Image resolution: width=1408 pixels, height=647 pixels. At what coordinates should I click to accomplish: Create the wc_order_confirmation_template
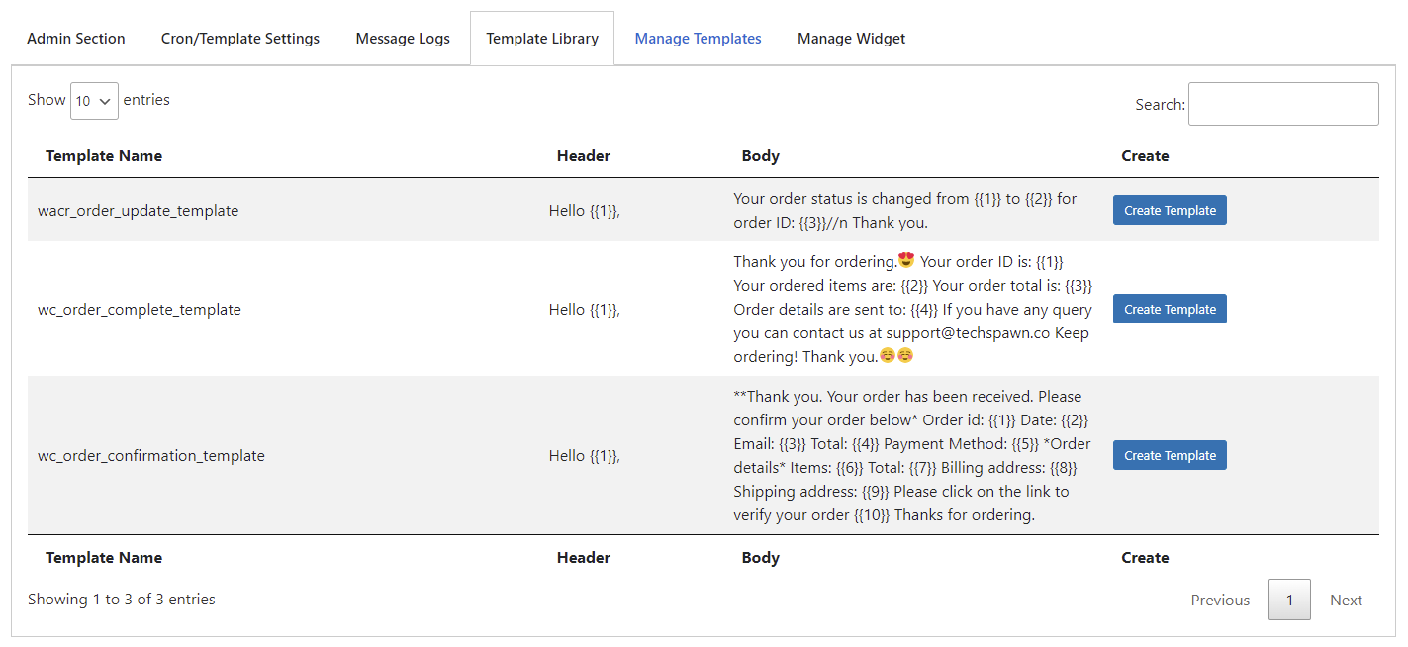[x=1170, y=454]
